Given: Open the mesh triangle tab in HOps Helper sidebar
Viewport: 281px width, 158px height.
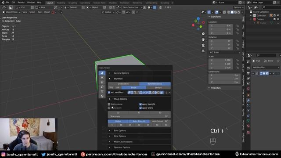Looking at the screenshot, I should point(102,92).
